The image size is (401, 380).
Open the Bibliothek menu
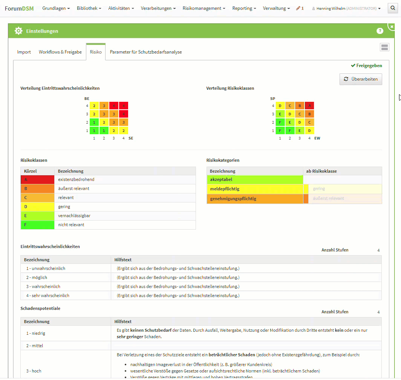pos(89,8)
